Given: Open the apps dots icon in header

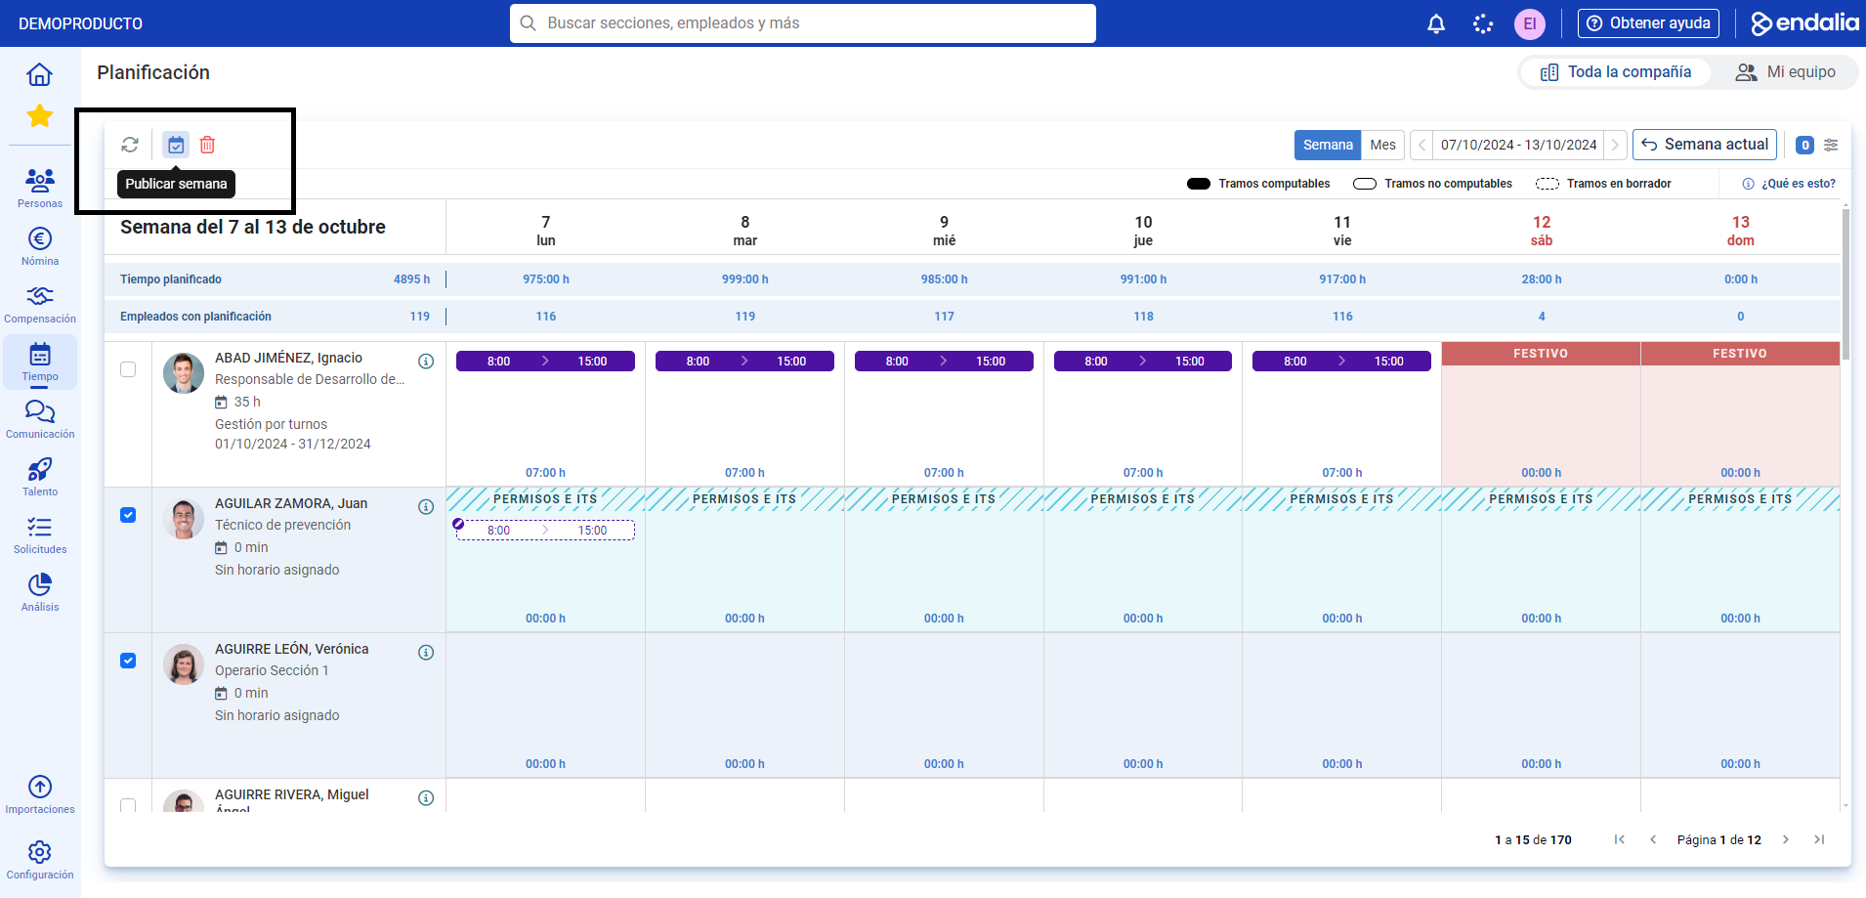Looking at the screenshot, I should [1483, 23].
